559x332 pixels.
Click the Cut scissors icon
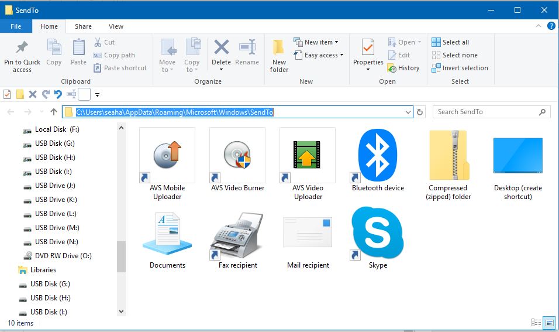pos(97,42)
